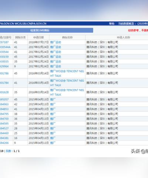The image size is (148, 178).
Task: Select applicant cell in row 594595
Action: click(x=102, y=123)
